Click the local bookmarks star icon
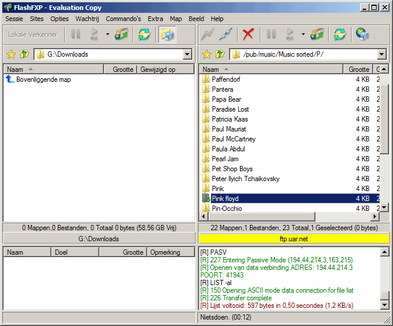 (x=11, y=54)
